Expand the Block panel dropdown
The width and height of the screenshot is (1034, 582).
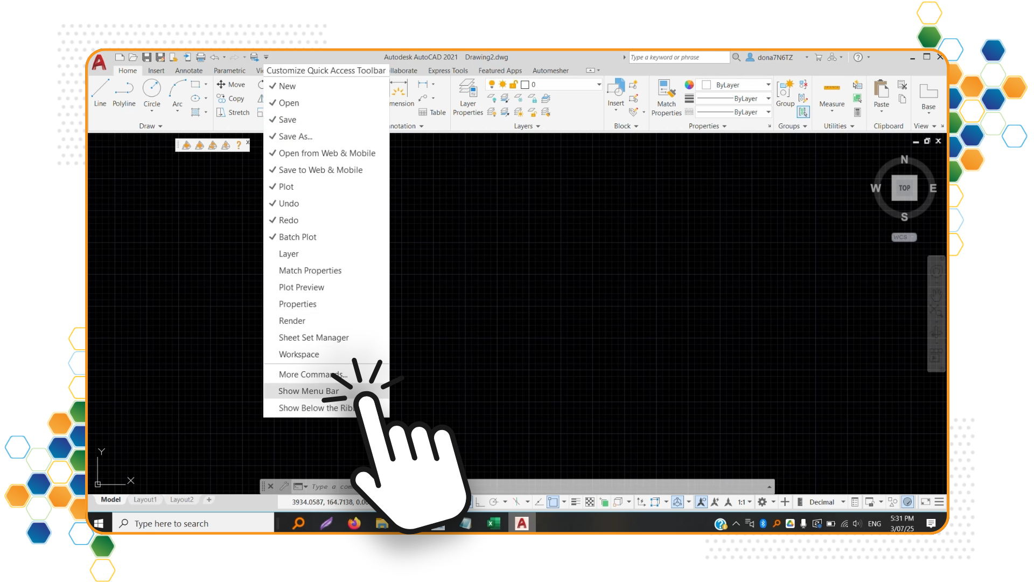coord(626,126)
